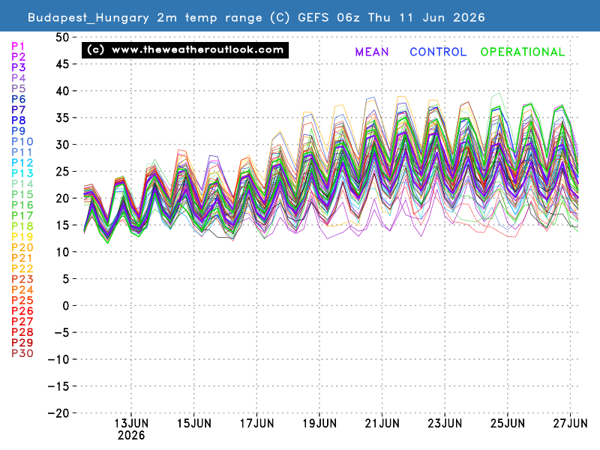Click the 25JUN x-axis label
Screen dimensions: 600x450
pos(508,424)
